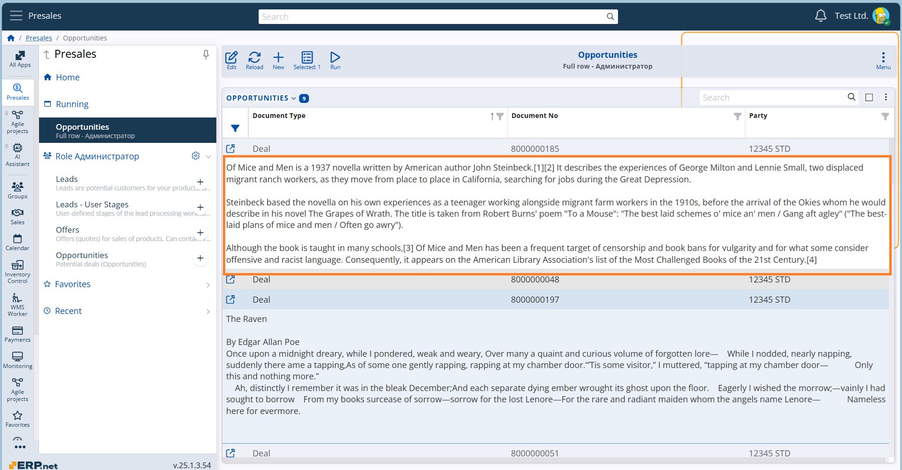The width and height of the screenshot is (902, 470).
Task: Open the Groups app
Action: point(17,190)
